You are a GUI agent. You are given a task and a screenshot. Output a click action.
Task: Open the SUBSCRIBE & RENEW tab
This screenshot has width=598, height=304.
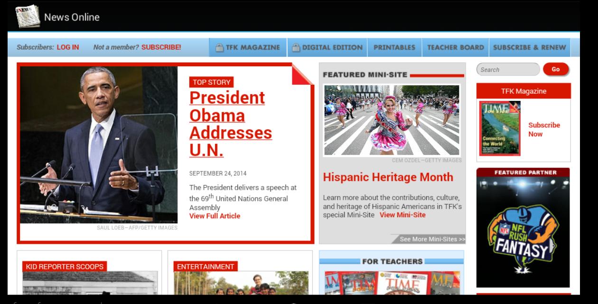[529, 47]
